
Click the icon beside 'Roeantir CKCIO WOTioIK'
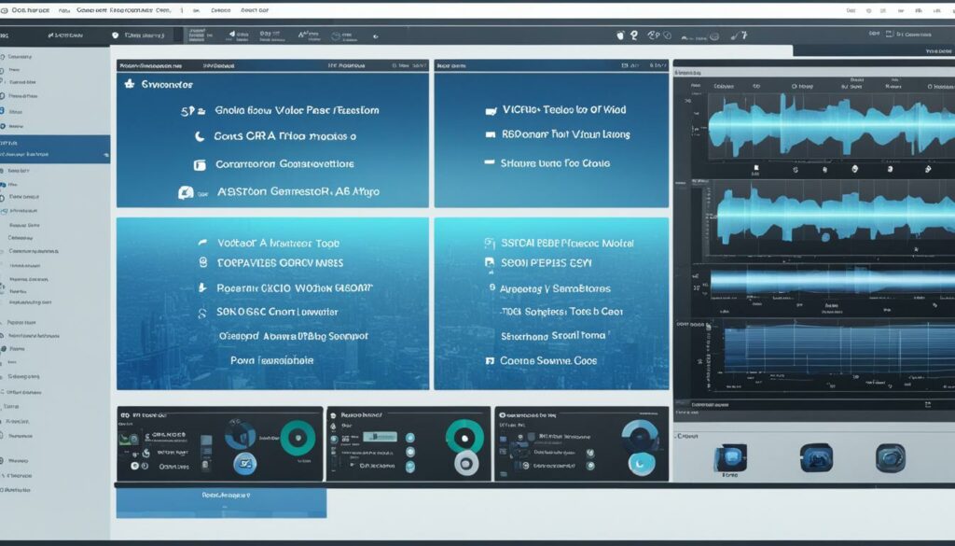(202, 287)
